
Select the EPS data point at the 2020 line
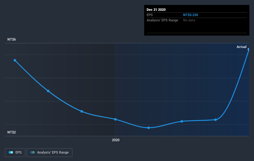(115, 119)
